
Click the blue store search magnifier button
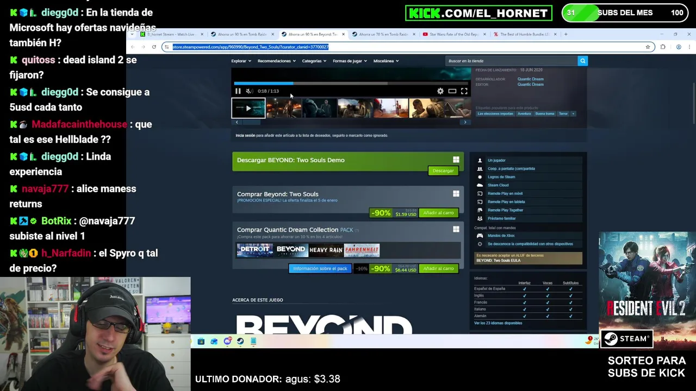click(x=582, y=61)
